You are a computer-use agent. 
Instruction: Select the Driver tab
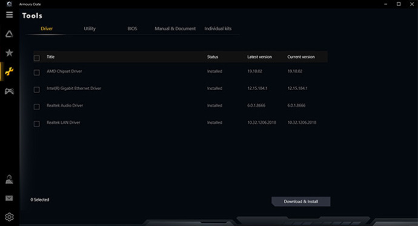47,28
